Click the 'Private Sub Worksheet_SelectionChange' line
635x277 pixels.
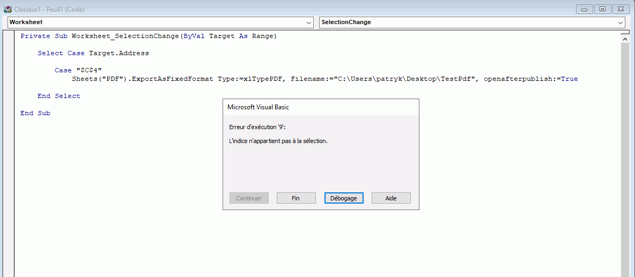[148, 36]
